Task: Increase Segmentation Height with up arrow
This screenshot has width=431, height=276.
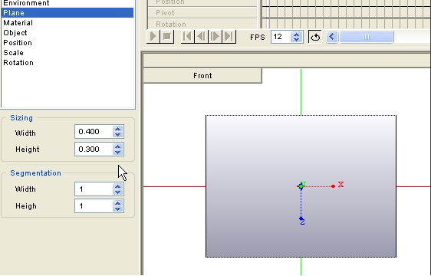Action: 118,203
